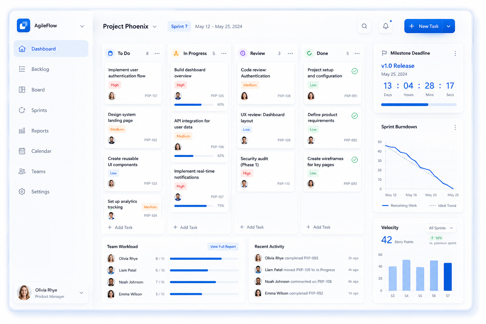Click assignee avatar on PXP-101 card
This screenshot has height=324, width=486.
point(112,96)
